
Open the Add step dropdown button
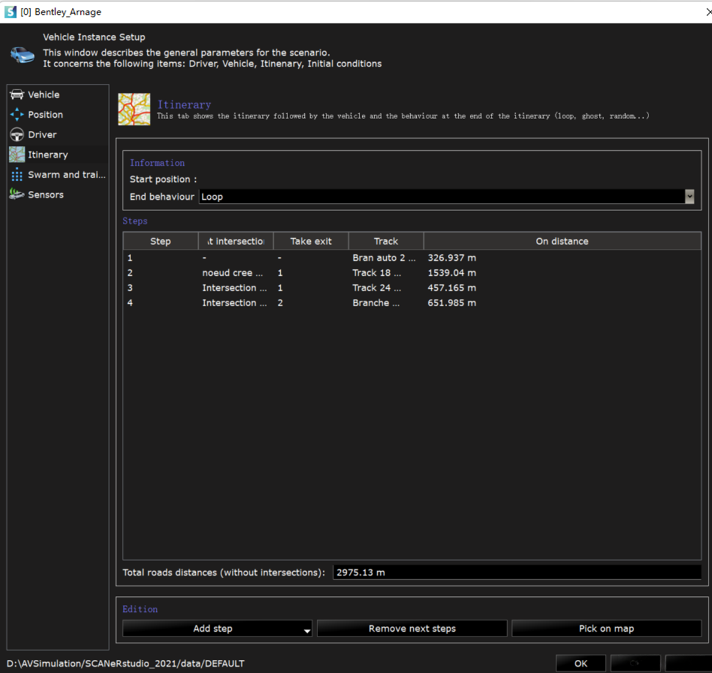[x=217, y=628]
